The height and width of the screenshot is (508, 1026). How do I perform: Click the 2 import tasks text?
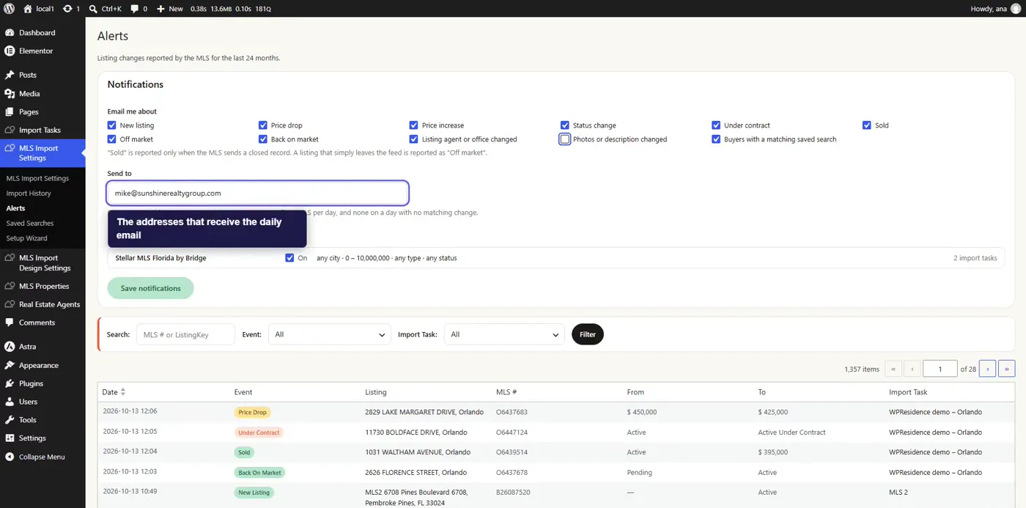click(x=975, y=258)
